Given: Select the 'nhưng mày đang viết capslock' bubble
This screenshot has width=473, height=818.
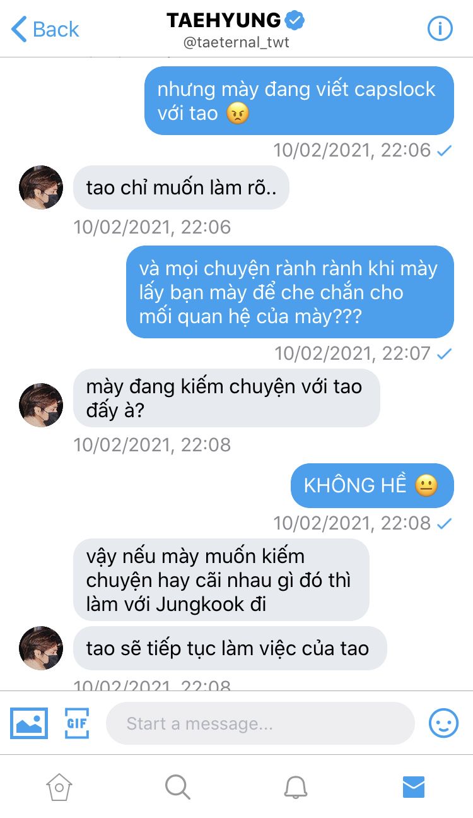Looking at the screenshot, I should [299, 101].
